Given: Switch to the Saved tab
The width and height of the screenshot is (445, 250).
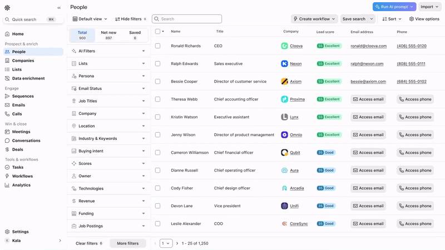Looking at the screenshot, I should [135, 35].
